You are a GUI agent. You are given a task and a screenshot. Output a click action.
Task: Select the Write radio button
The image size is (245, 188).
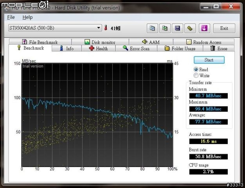(x=196, y=76)
